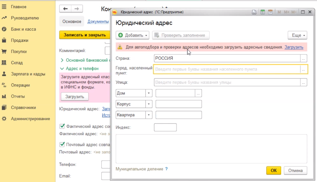
Task: Open the house number ellipsis button
Action: pyautogui.click(x=198, y=93)
